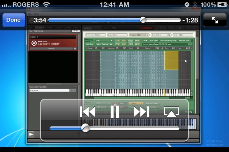Click the horizontal key-range auto-spread icon
Image resolution: width=229 pixels, height=152 pixels.
point(118,40)
